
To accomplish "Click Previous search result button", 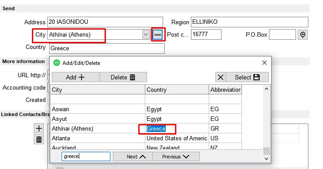I will [176, 157].
